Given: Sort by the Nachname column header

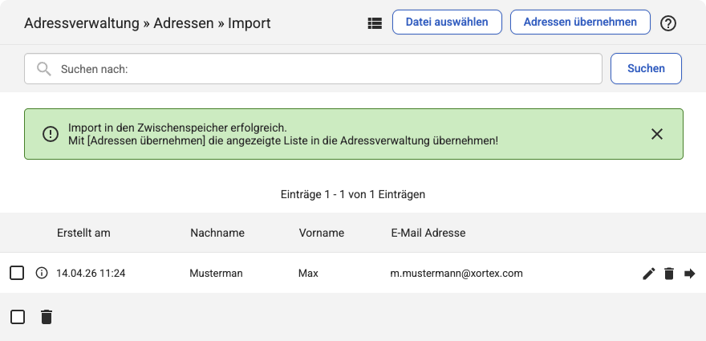Looking at the screenshot, I should click(x=217, y=233).
